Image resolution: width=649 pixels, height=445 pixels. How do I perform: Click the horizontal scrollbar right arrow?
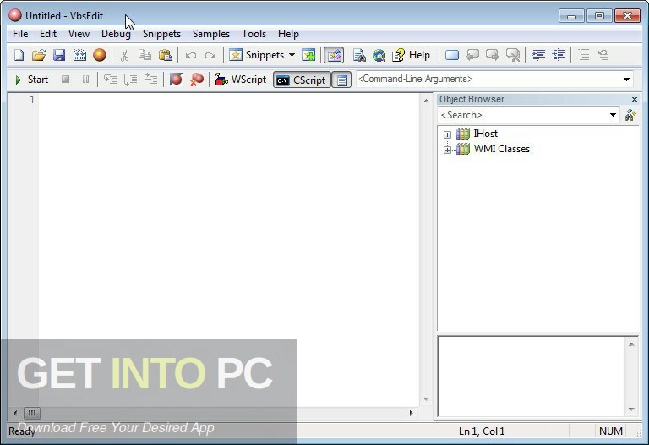pos(411,413)
